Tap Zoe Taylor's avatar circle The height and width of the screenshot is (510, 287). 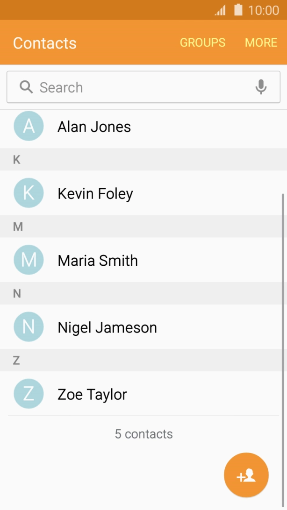29,394
